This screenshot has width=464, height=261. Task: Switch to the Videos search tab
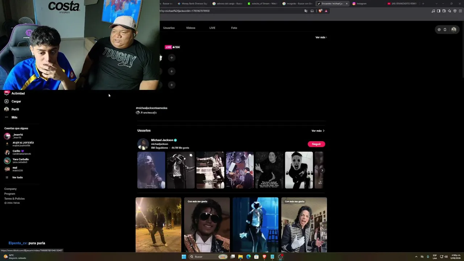(x=191, y=28)
